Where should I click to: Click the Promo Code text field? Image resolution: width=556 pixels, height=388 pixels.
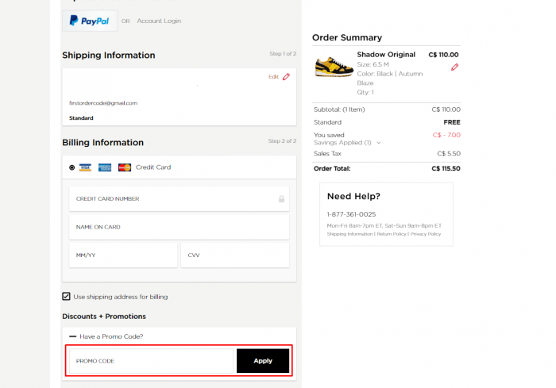(x=151, y=361)
